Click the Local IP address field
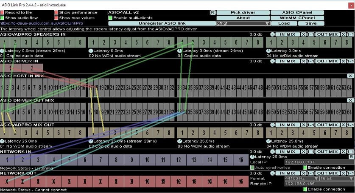The width and height of the screenshot is (355, 193). [319, 162]
